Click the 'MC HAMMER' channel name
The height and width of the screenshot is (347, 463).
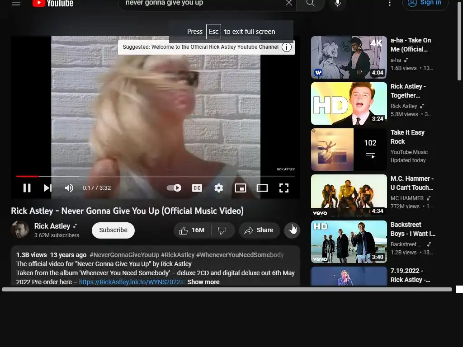407,198
